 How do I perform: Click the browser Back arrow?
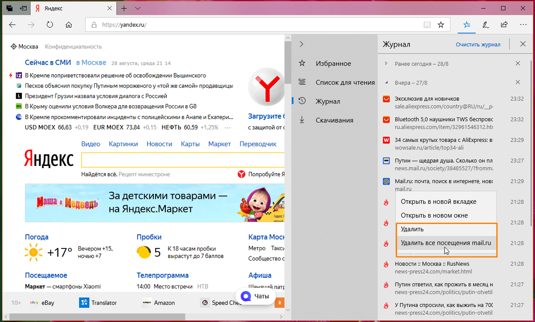click(x=12, y=25)
